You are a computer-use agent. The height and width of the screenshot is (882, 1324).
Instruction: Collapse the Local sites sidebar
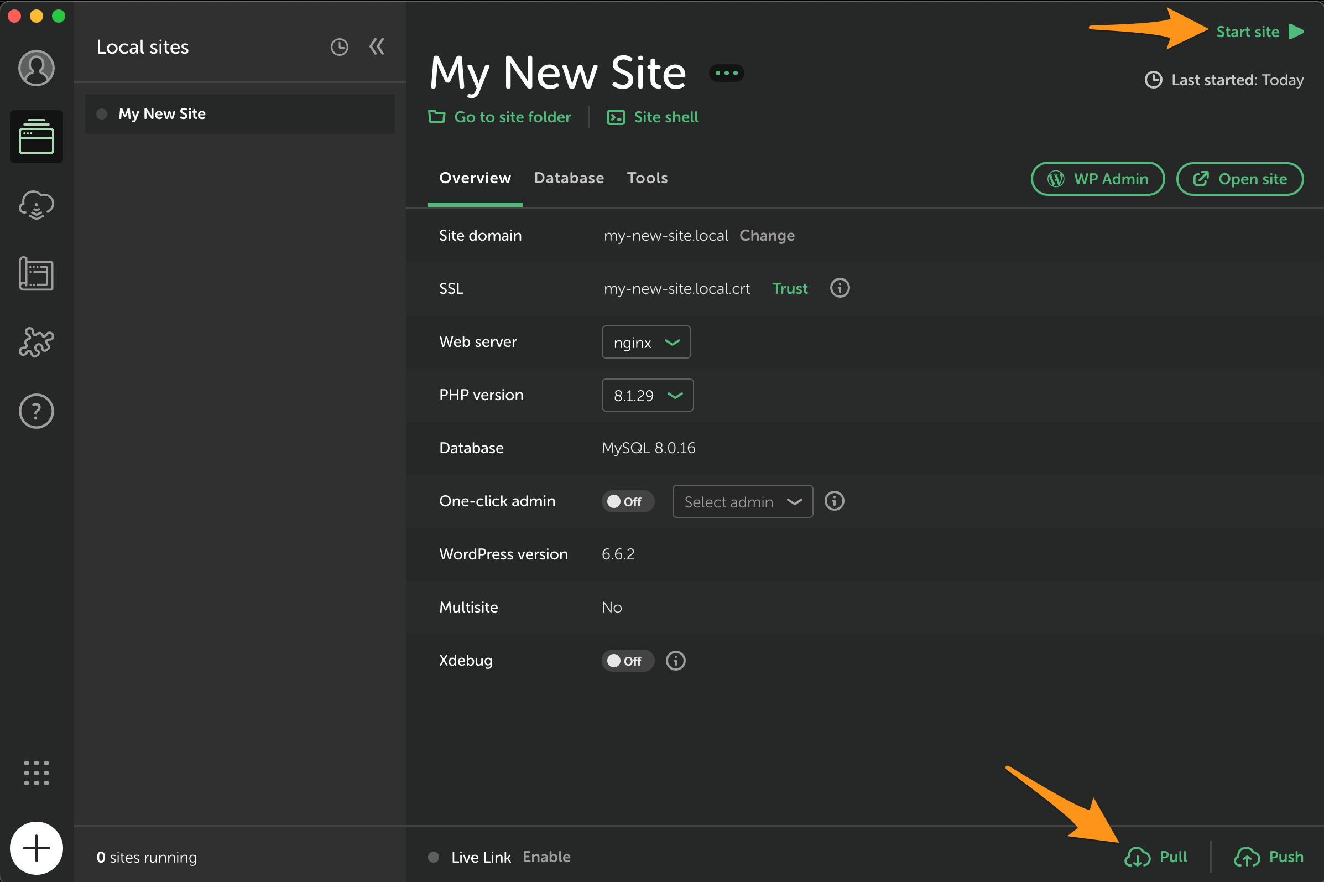click(x=377, y=46)
